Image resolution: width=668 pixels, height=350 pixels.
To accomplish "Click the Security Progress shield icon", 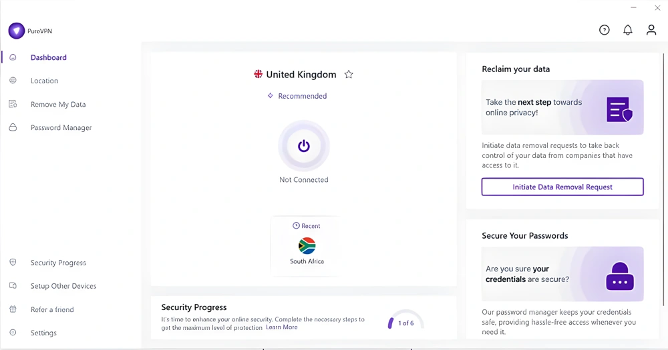I will click(x=13, y=263).
